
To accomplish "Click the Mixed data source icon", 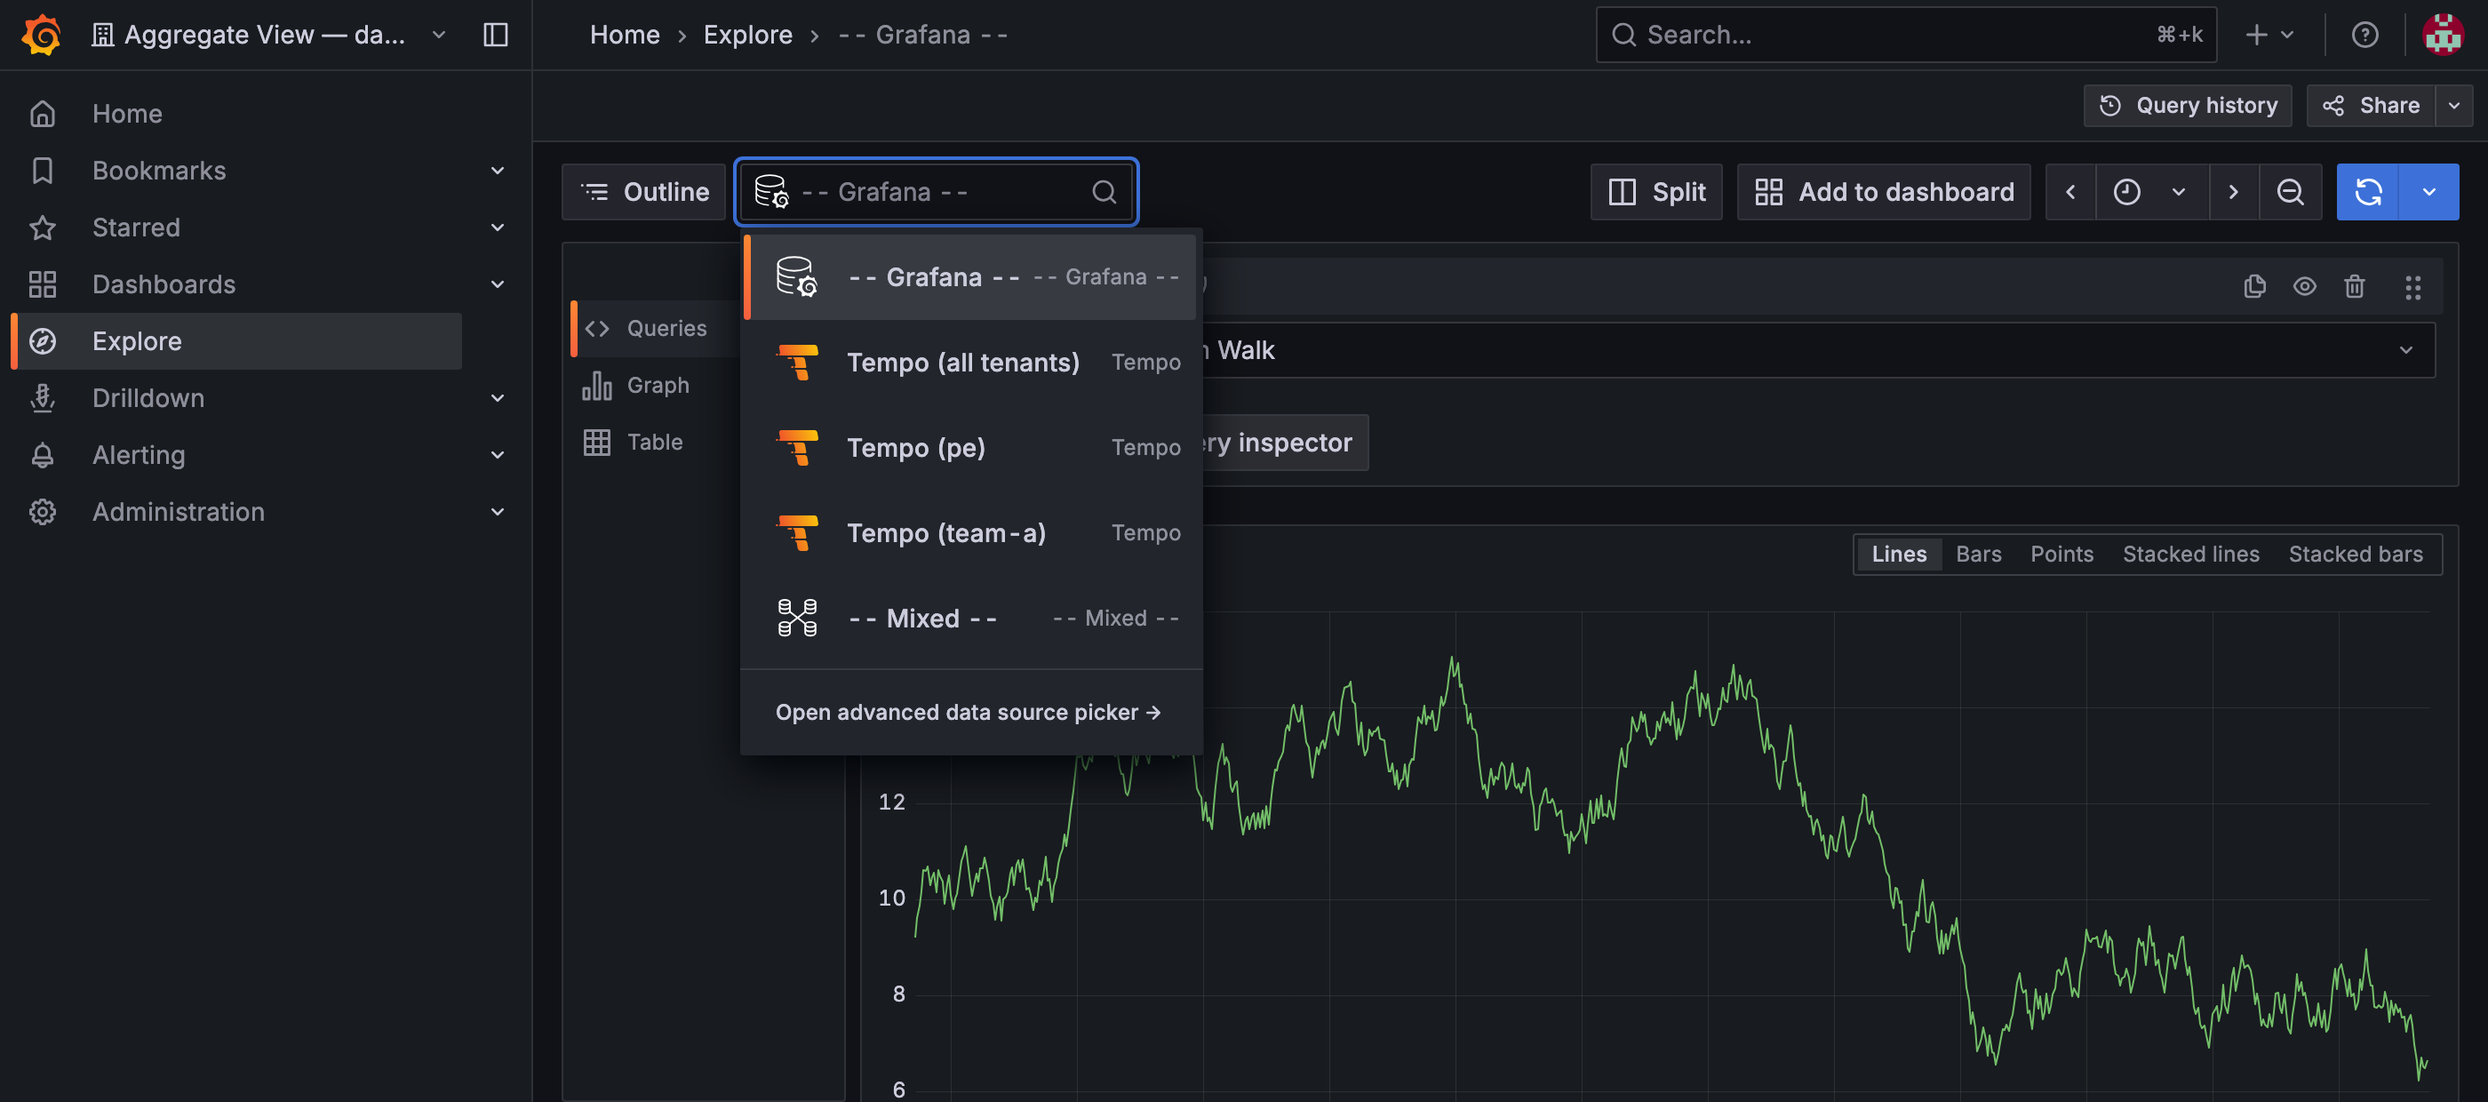I will click(x=798, y=619).
